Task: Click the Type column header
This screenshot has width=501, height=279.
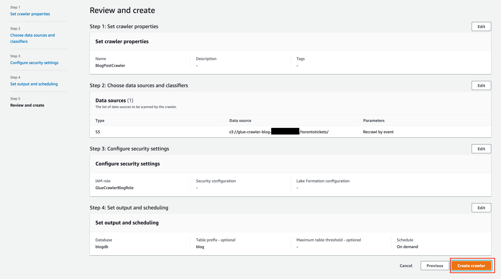Action: [x=100, y=121]
